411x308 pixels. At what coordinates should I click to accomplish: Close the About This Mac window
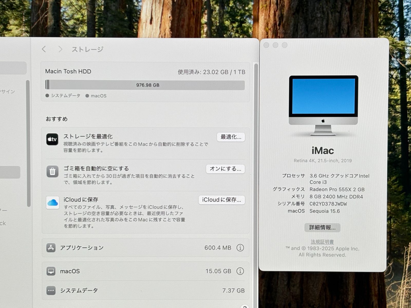pos(266,45)
